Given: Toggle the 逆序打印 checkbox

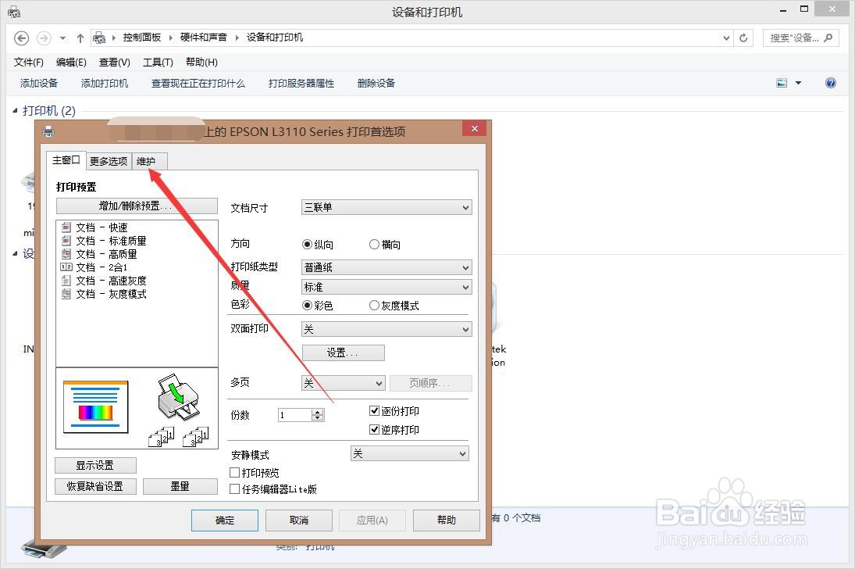Looking at the screenshot, I should pyautogui.click(x=375, y=429).
